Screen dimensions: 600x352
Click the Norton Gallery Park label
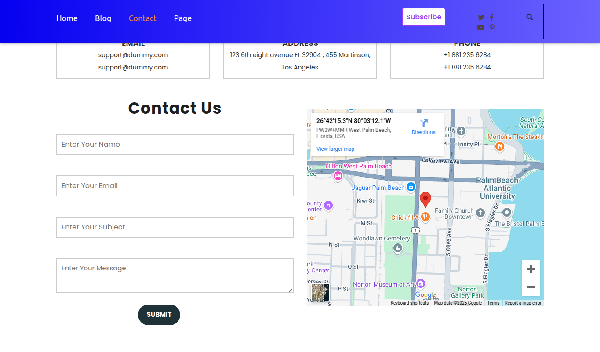467,292
